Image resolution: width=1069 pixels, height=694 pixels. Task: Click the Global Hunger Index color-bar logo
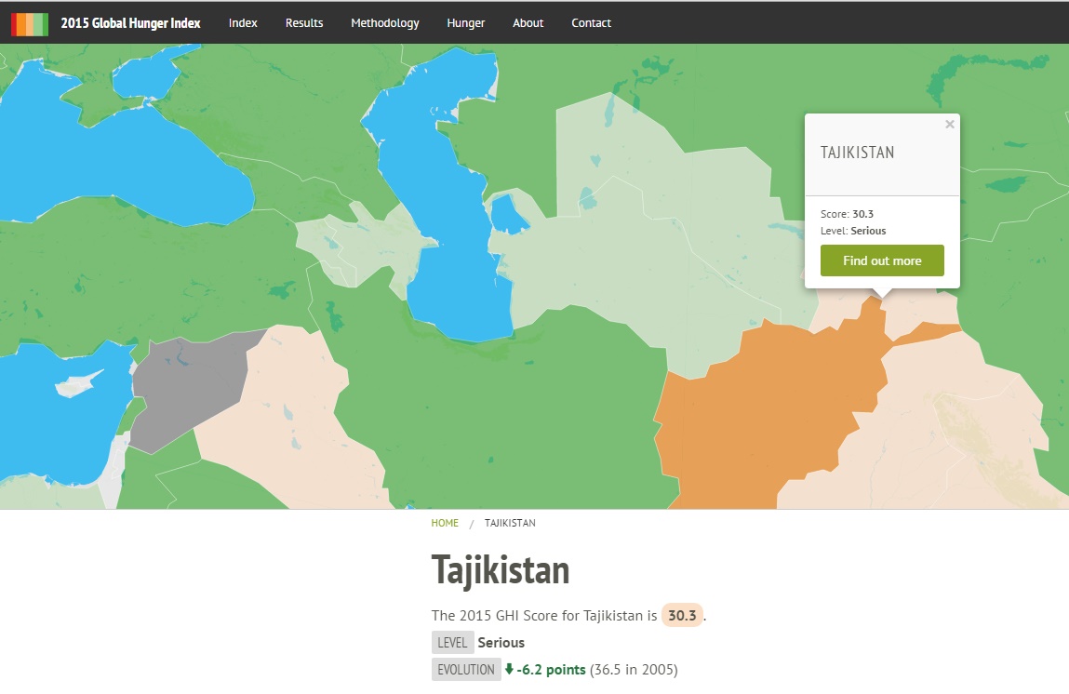coord(29,23)
